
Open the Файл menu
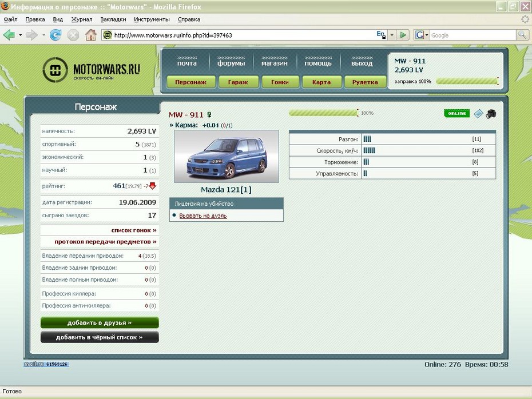pyautogui.click(x=10, y=19)
